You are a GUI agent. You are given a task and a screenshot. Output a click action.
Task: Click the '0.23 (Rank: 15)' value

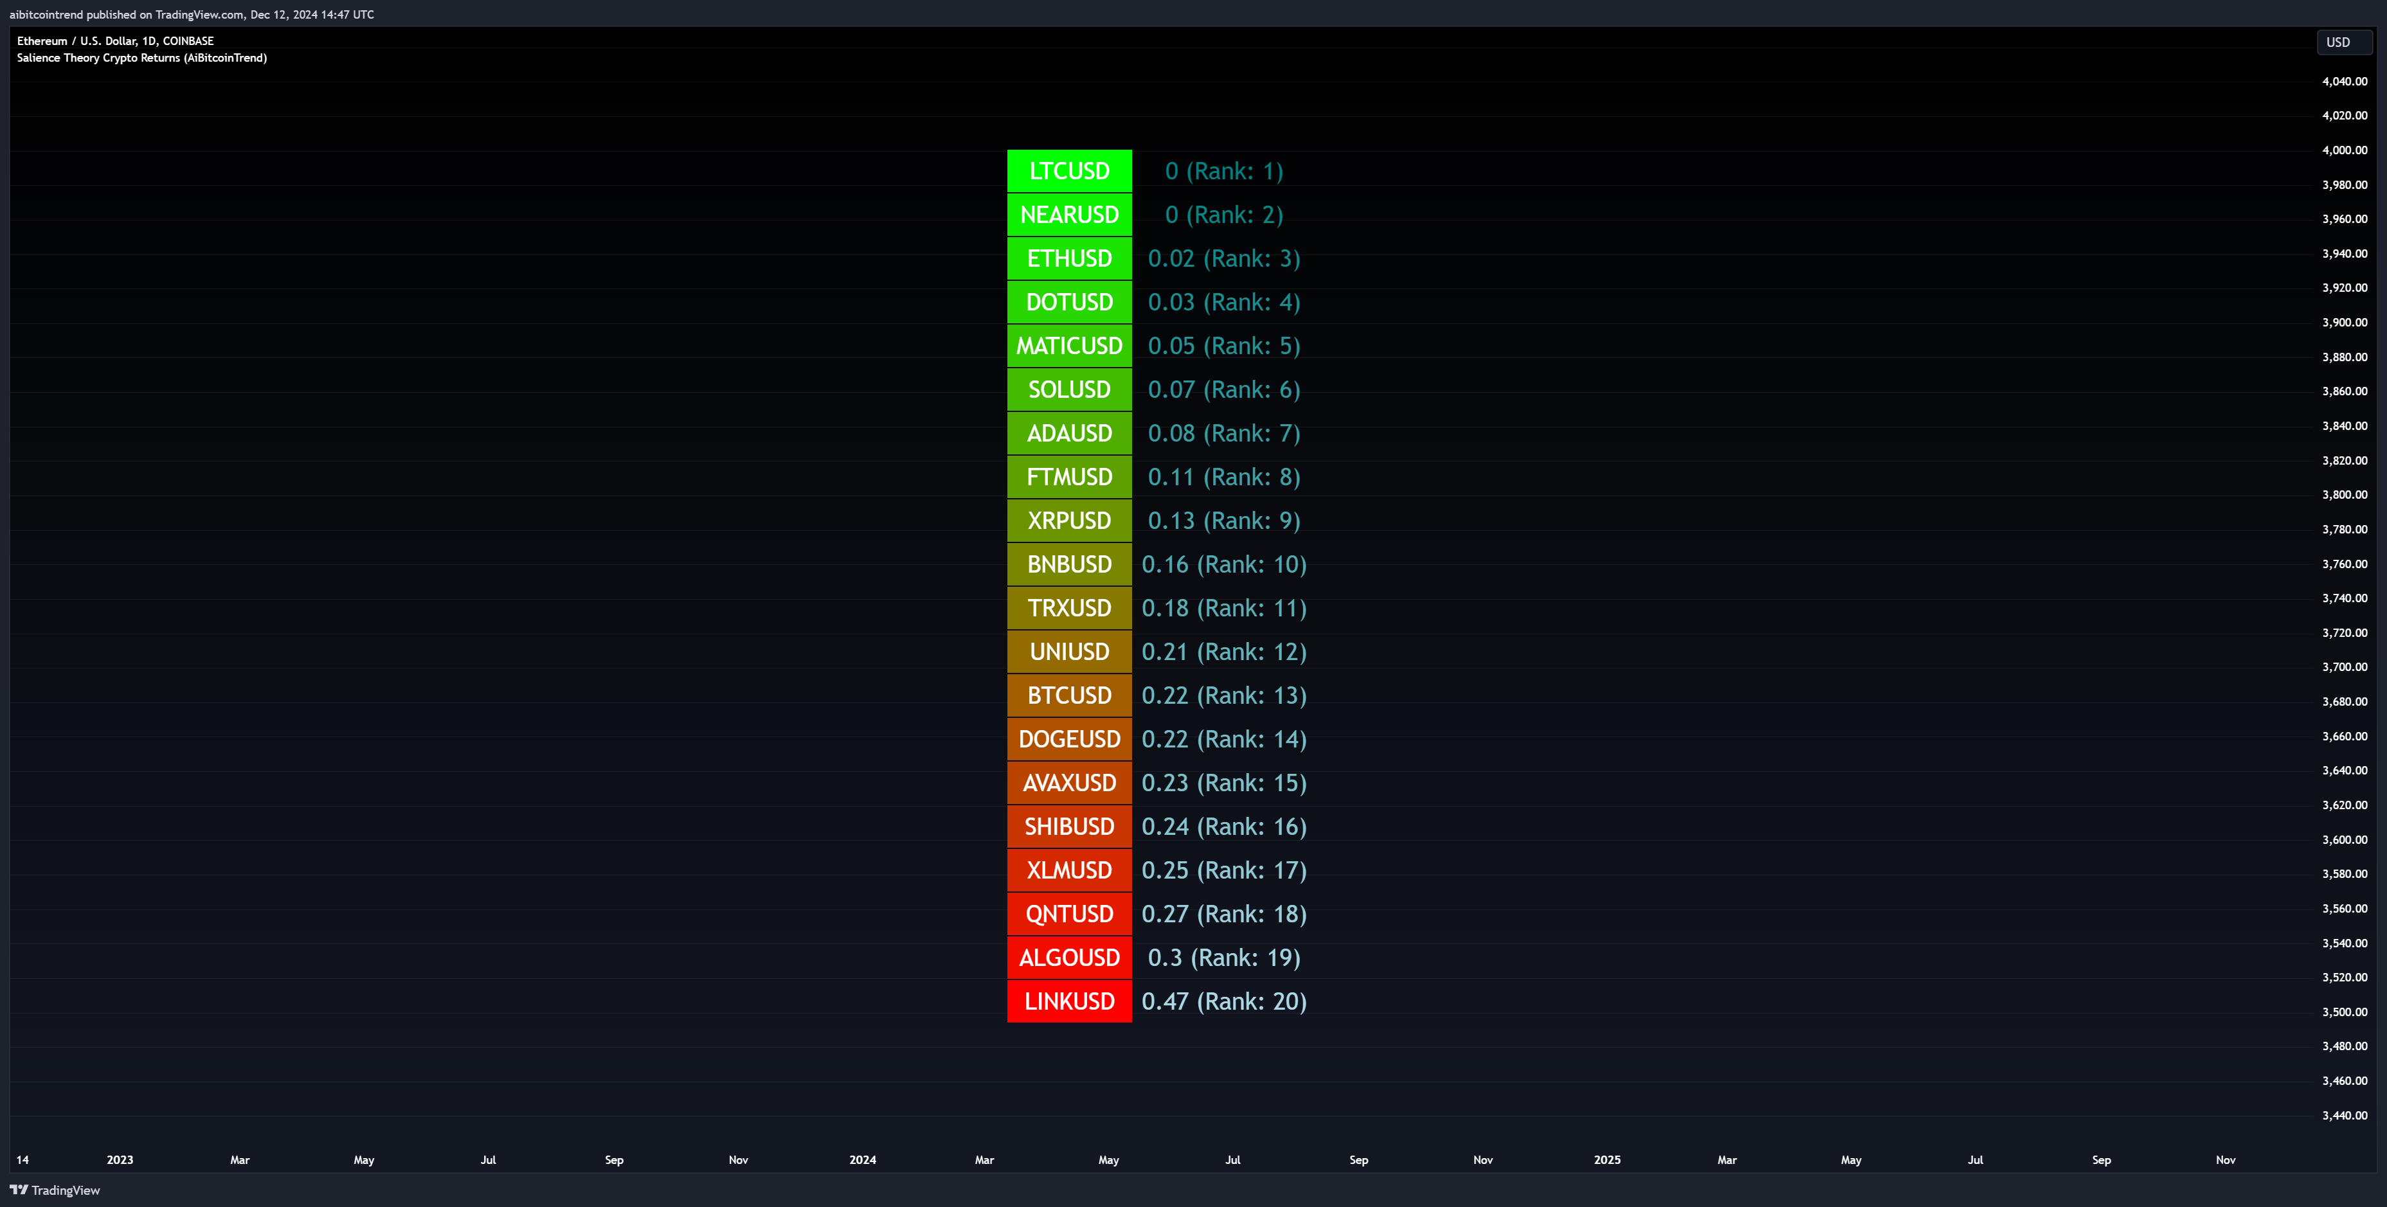[1224, 783]
